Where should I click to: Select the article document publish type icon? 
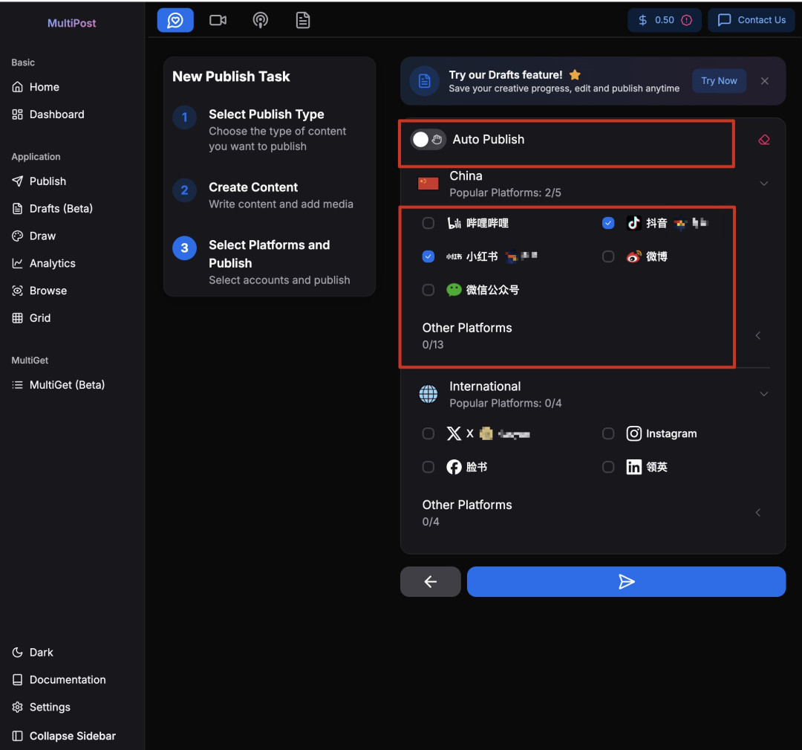[x=303, y=21]
